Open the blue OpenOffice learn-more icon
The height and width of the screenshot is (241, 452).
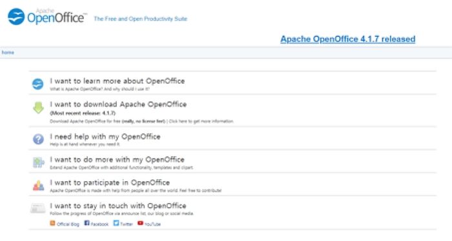[37, 84]
